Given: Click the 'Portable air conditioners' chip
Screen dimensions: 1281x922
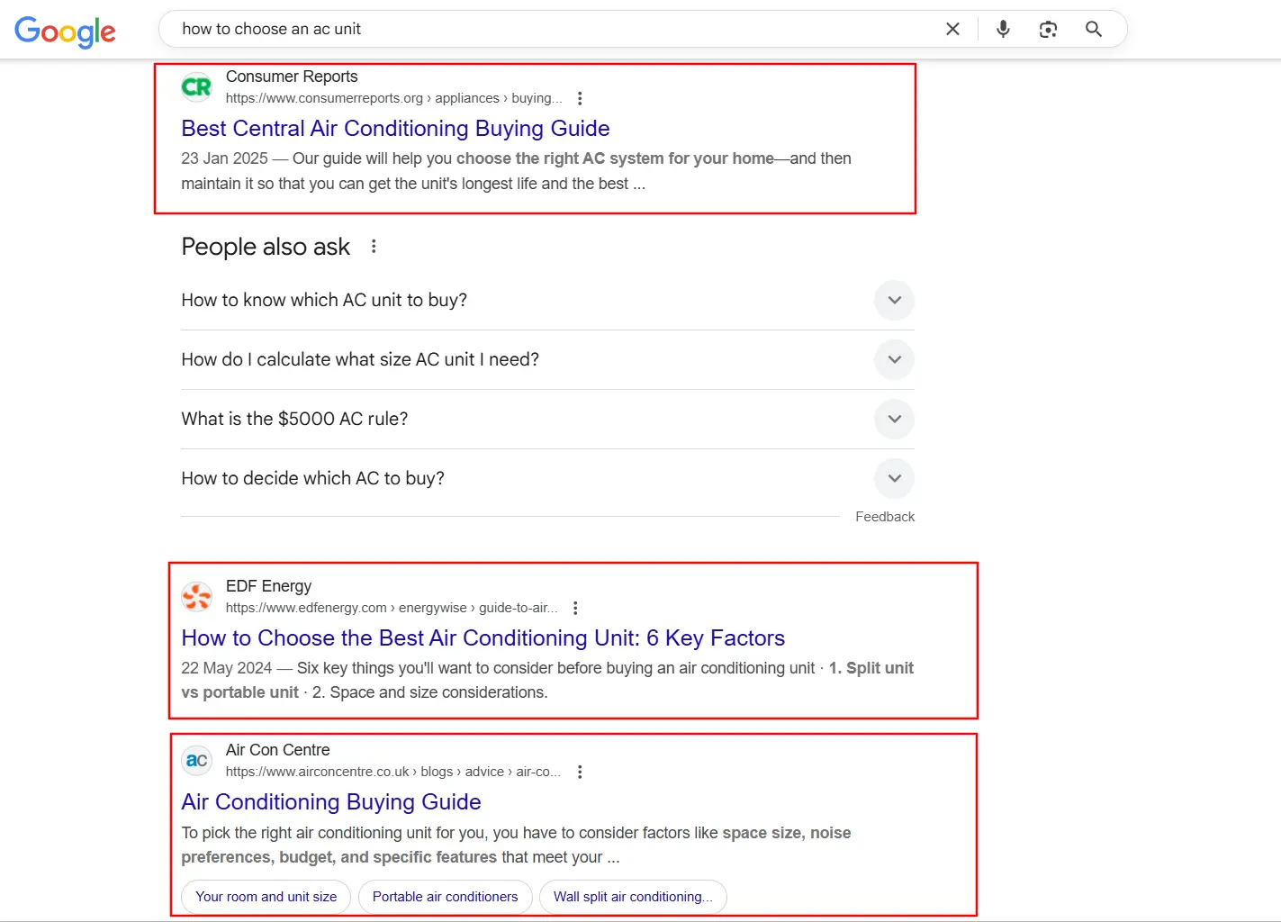Looking at the screenshot, I should pos(446,897).
